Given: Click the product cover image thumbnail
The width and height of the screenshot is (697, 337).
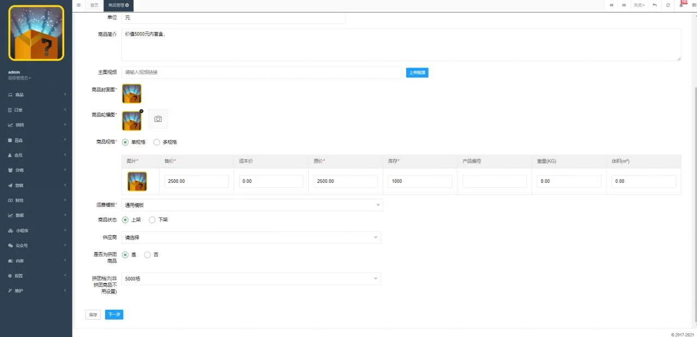Looking at the screenshot, I should [132, 94].
